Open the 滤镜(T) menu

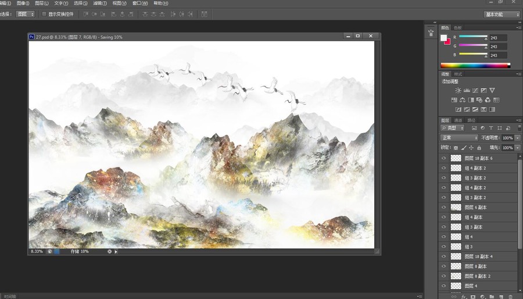click(x=100, y=3)
